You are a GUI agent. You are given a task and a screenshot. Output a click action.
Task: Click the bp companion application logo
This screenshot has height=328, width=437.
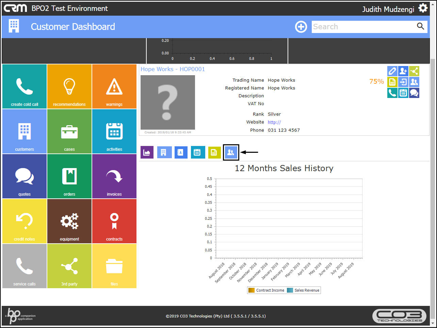pyautogui.click(x=21, y=316)
